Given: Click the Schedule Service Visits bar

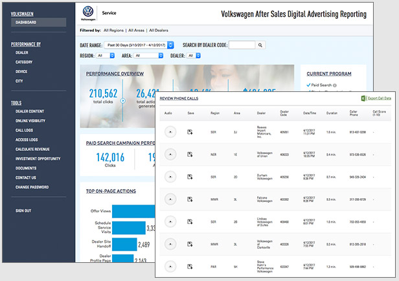Looking at the screenshot, I should [x=129, y=228].
